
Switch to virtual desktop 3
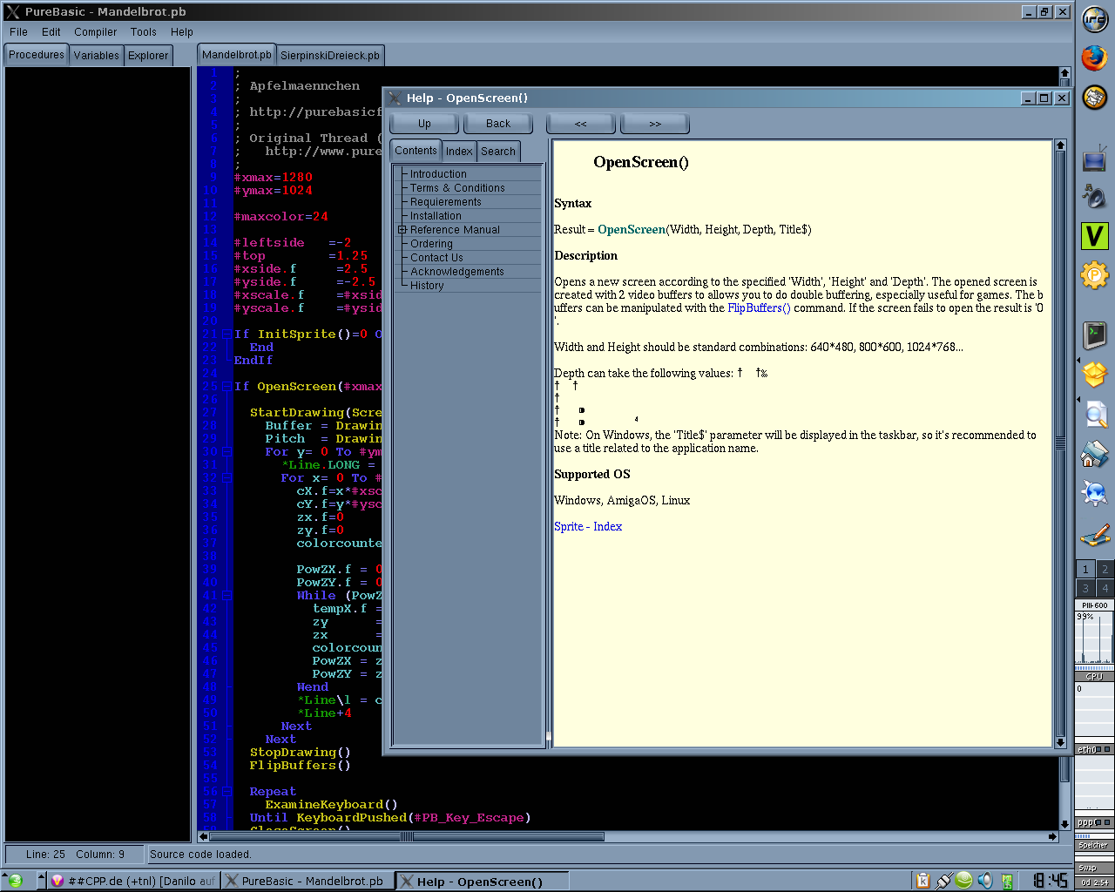pos(1085,588)
